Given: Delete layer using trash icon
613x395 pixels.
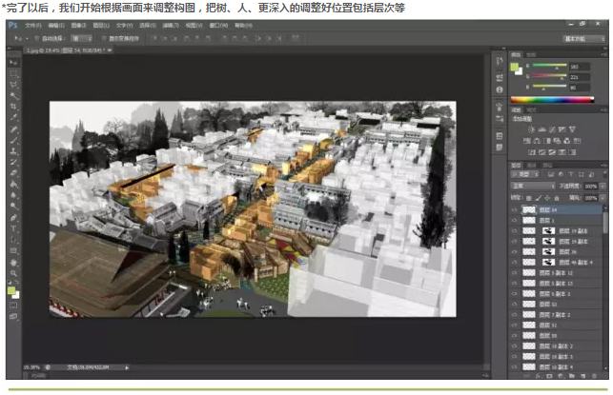Looking at the screenshot, I should pos(594,376).
